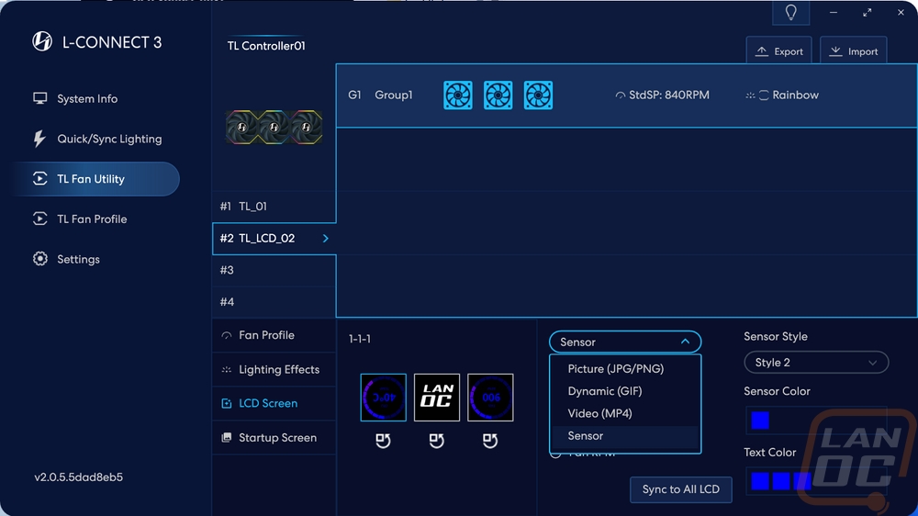
Task: Choose Dynamic (GIF) option
Action: coord(624,390)
